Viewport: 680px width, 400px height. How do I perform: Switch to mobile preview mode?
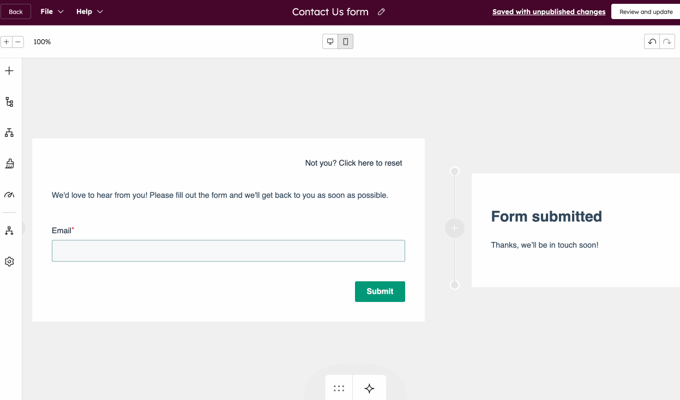[346, 41]
